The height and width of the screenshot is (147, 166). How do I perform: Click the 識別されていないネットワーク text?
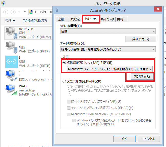36,80
